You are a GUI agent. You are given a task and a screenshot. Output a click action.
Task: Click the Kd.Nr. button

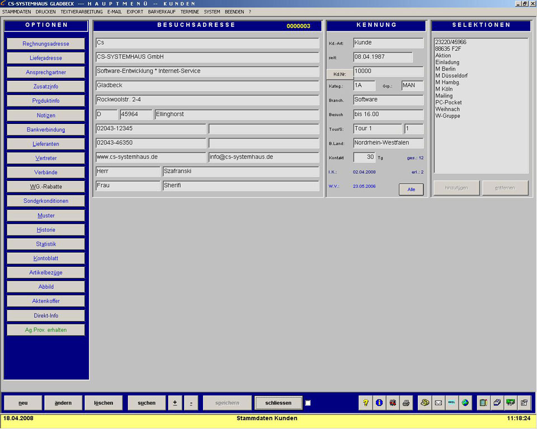click(340, 74)
